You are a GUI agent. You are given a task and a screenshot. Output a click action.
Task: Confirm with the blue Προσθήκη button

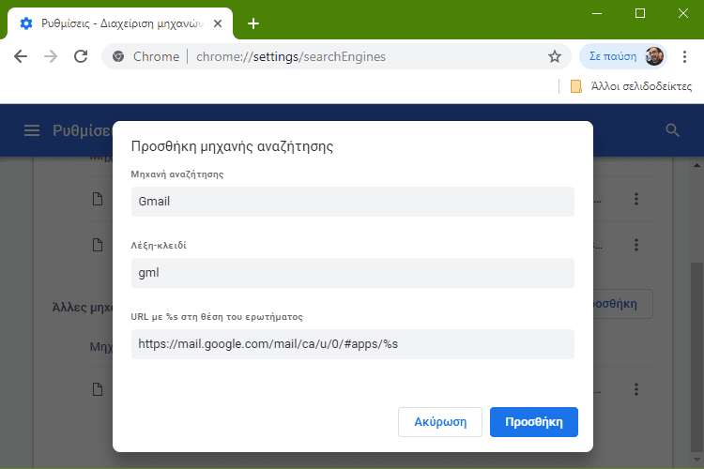pos(534,422)
